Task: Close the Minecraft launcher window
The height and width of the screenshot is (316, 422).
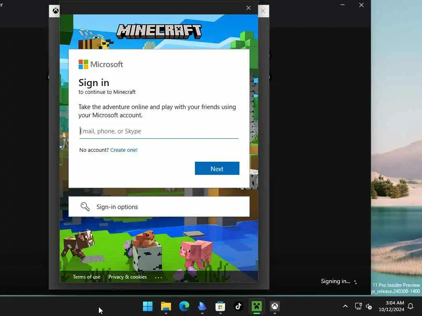Action: pos(361,5)
